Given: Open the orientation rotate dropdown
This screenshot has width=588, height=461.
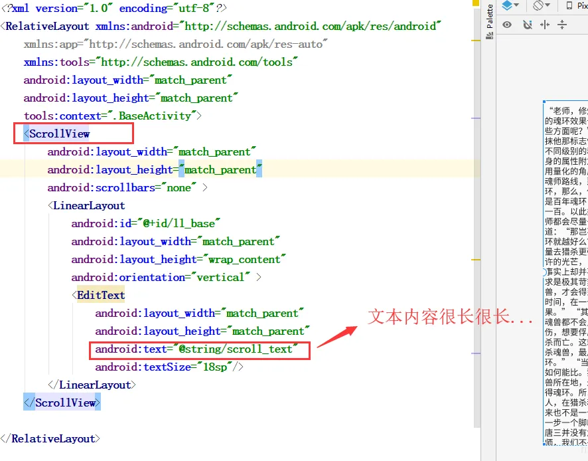Looking at the screenshot, I should point(542,5).
